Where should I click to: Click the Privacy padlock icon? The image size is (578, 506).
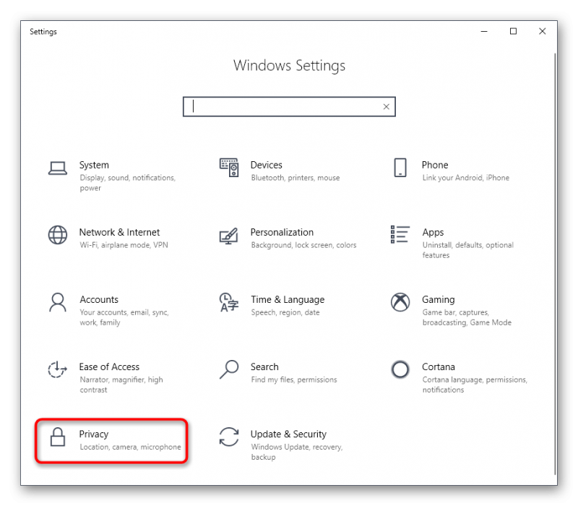[x=58, y=437]
